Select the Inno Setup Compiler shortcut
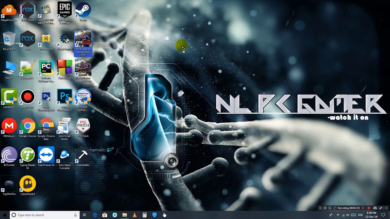Image resolution: width=390 pixels, height=219 pixels. pos(65,158)
